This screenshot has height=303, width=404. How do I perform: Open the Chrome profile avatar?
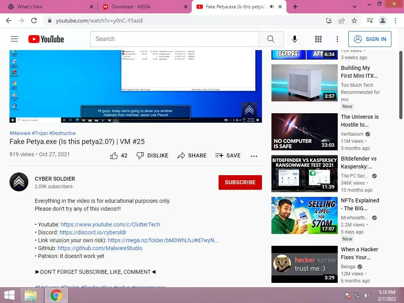[383, 21]
